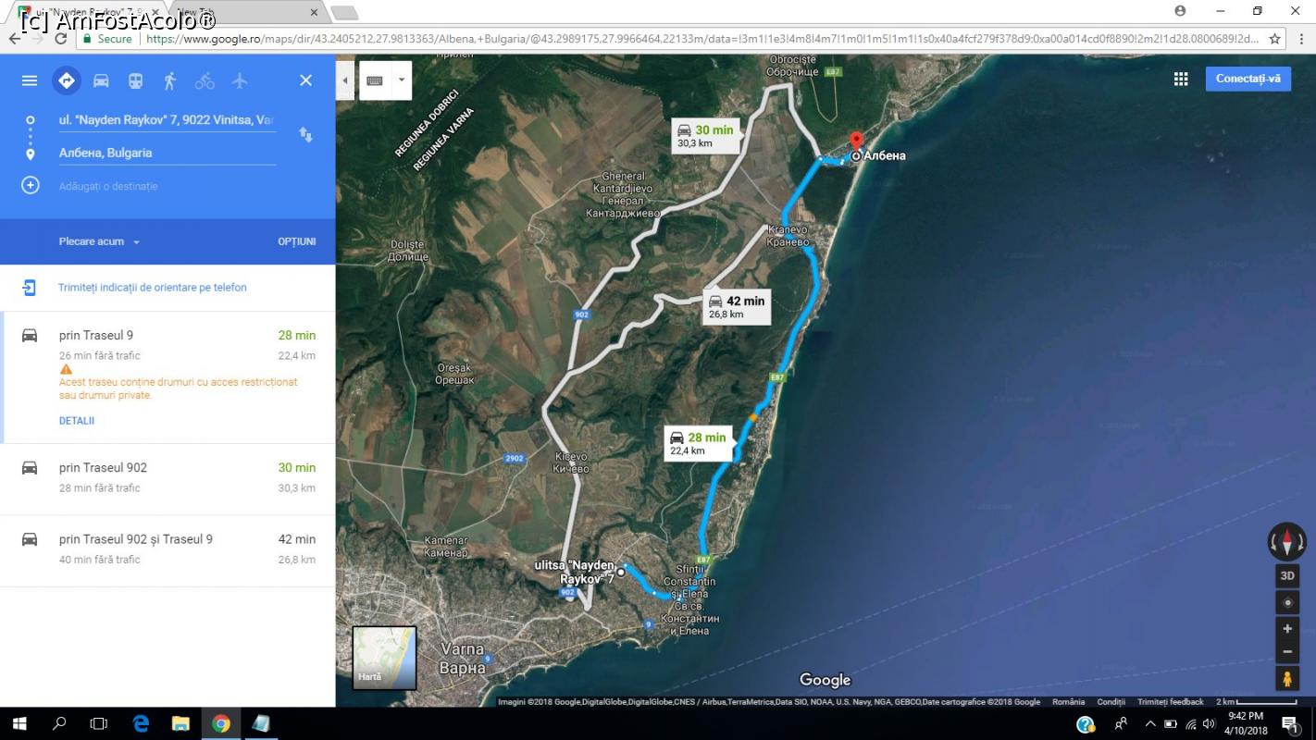
Task: Edit the Nayden Raykov 7 starting point field
Action: [x=167, y=120]
